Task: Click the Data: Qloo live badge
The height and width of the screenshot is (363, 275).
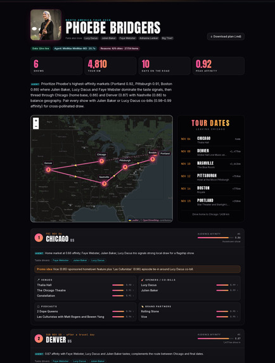Action: click(x=41, y=49)
